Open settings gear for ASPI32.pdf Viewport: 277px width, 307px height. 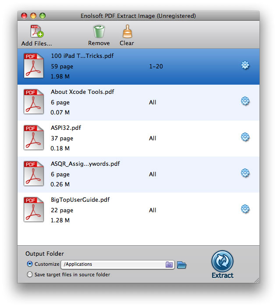(245, 137)
